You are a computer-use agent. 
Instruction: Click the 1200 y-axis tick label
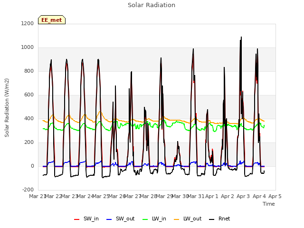(x=28, y=23)
